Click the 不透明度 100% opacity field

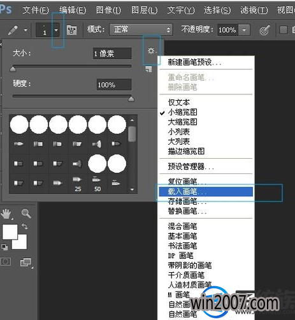[227, 30]
